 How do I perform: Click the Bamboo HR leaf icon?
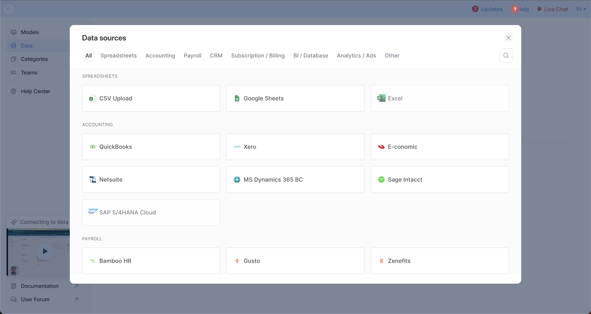(x=93, y=261)
